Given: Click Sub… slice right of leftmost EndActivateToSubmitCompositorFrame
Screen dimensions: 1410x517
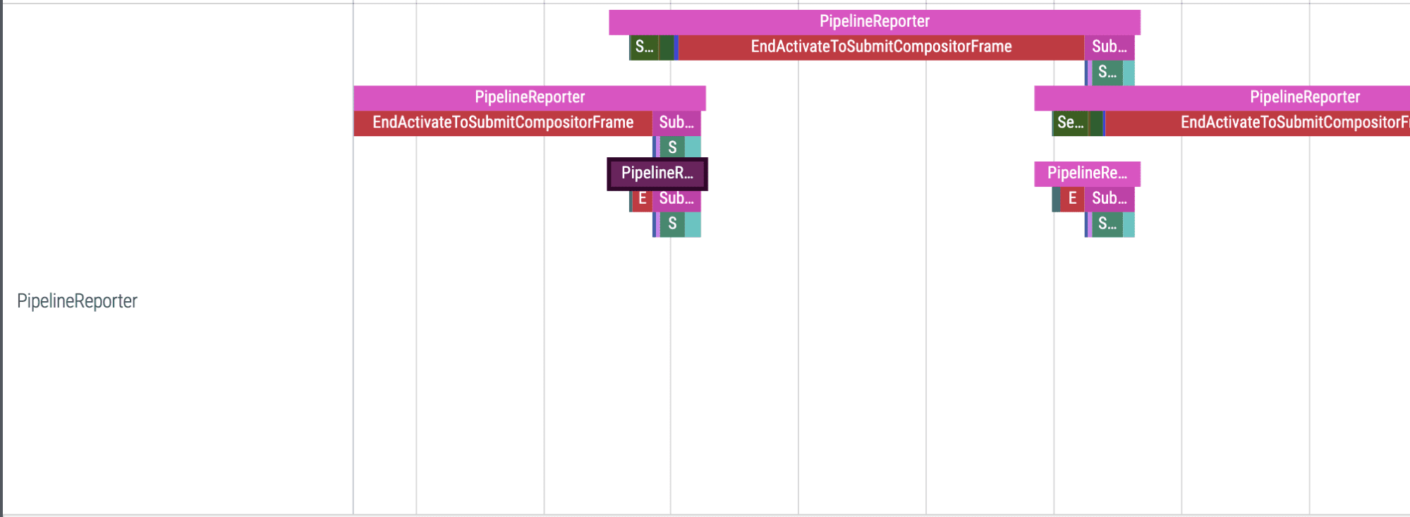Looking at the screenshot, I should point(676,123).
